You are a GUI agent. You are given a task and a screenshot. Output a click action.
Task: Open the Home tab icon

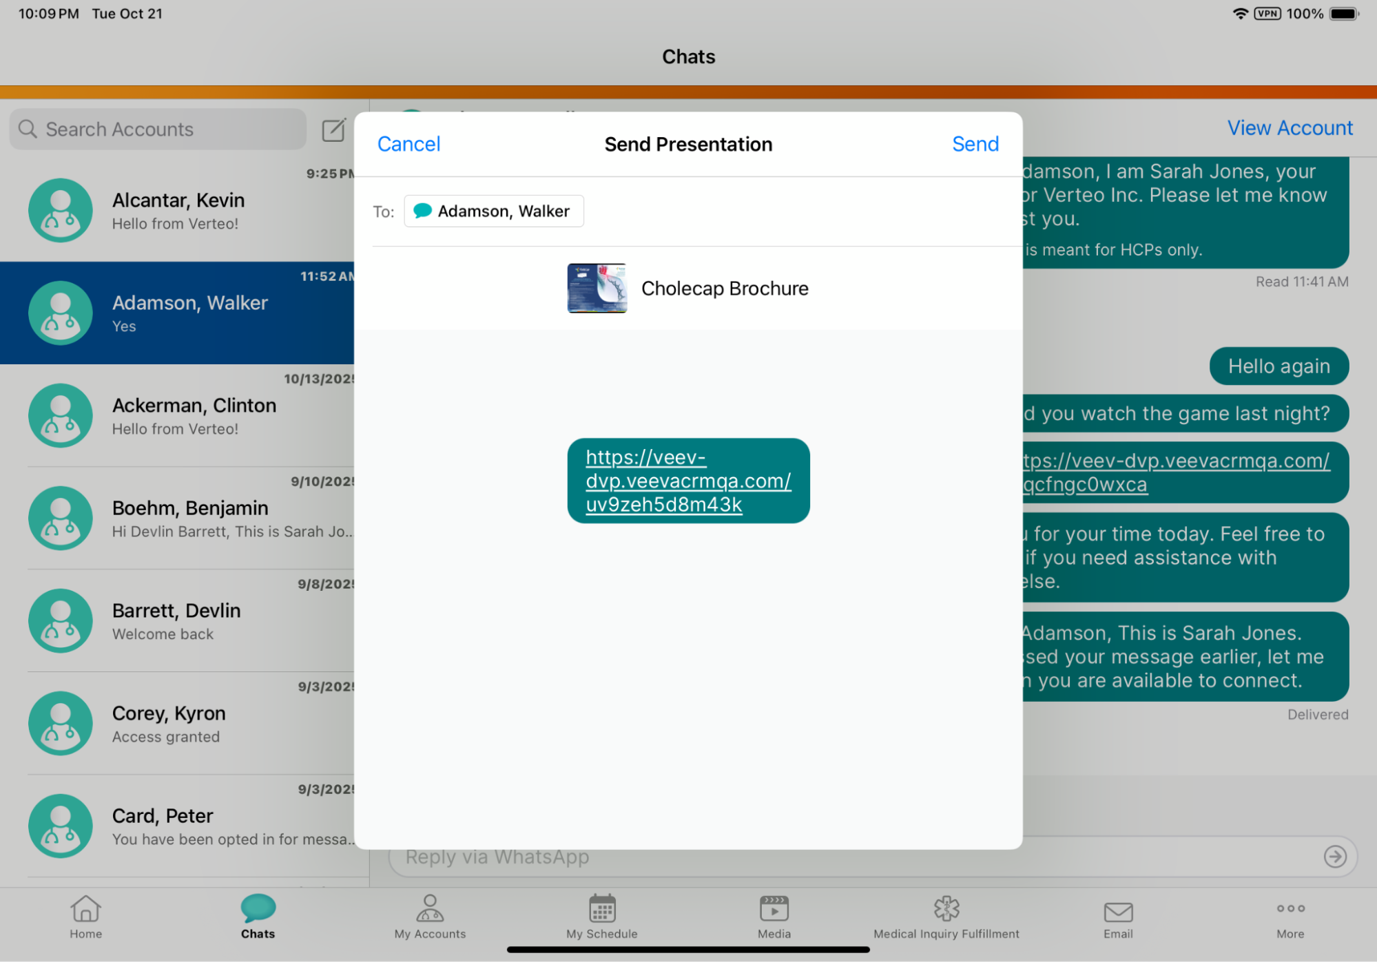[85, 916]
